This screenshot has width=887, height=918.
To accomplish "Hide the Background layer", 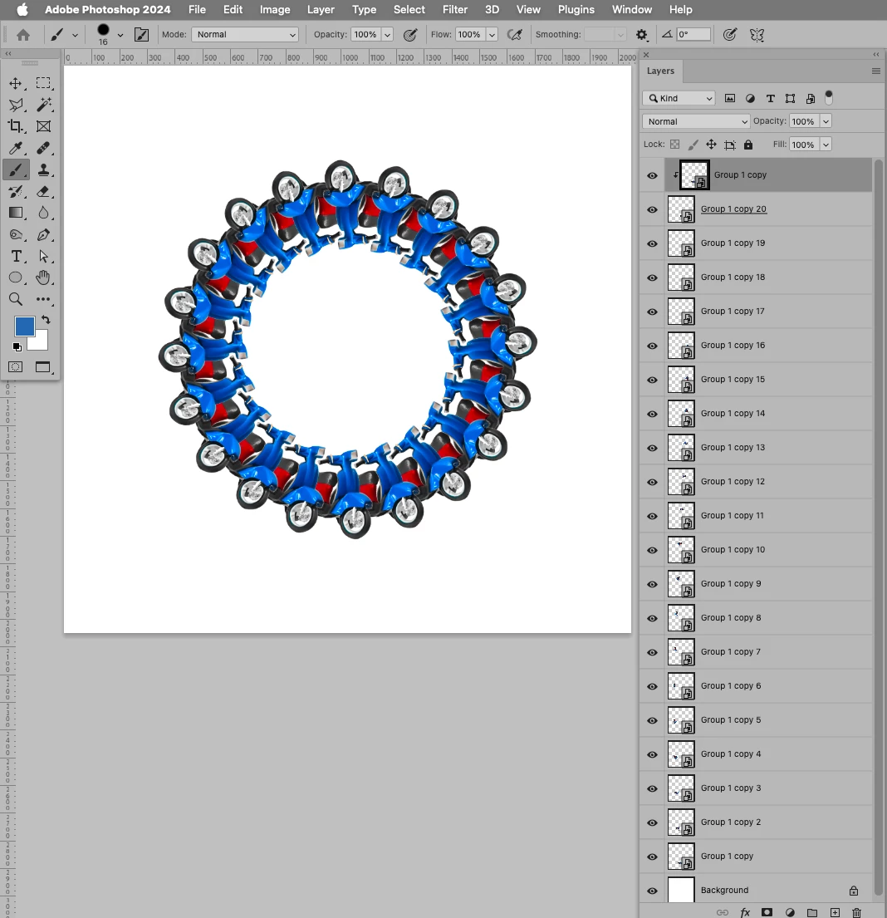I will pos(652,891).
